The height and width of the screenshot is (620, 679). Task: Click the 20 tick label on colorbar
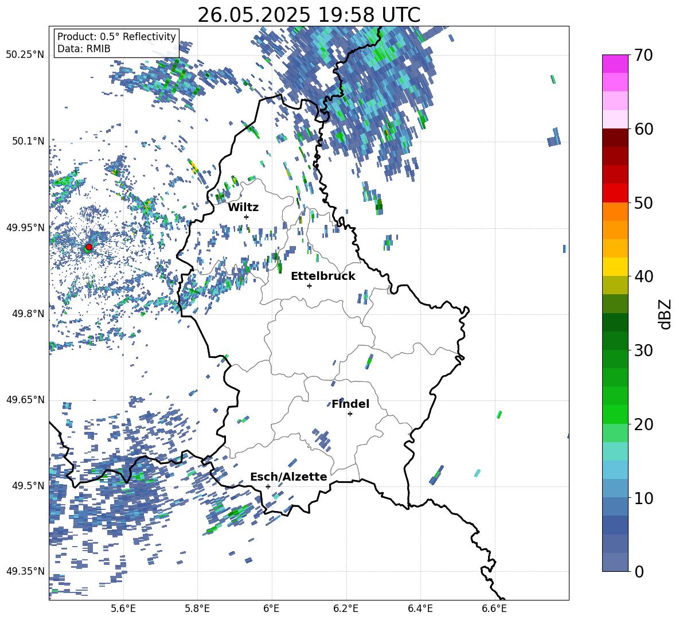[x=643, y=424]
